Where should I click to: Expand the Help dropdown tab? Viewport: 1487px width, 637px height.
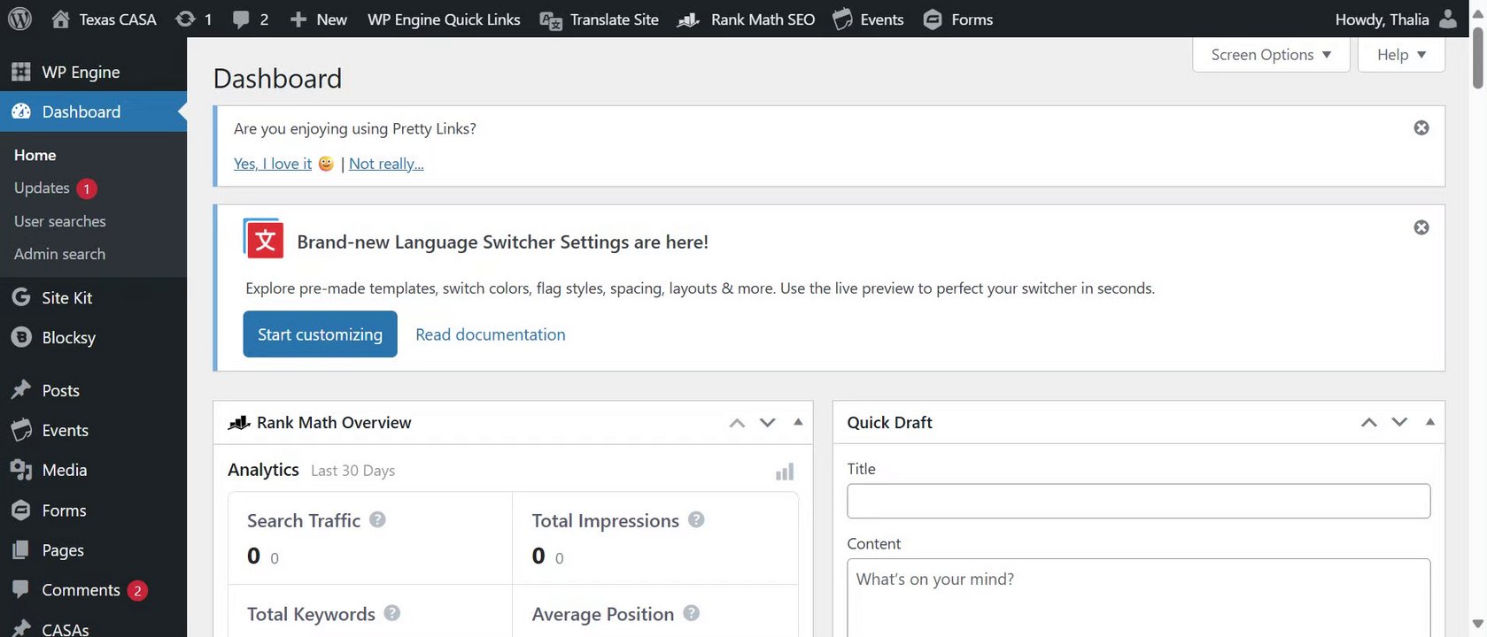coord(1400,55)
